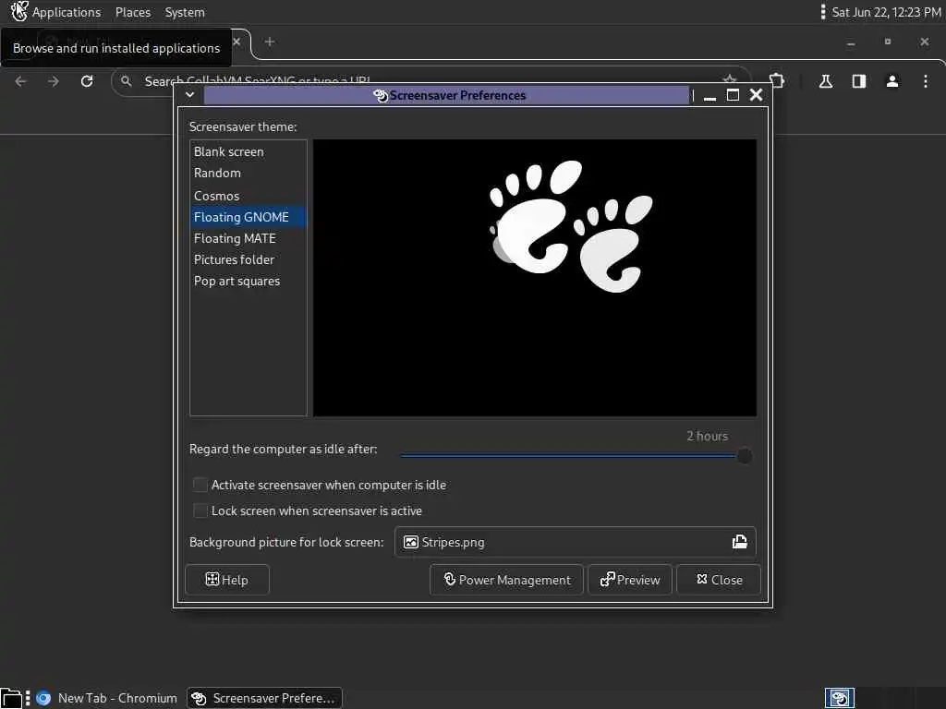Select Cosmos screensaver theme
This screenshot has height=709, width=946.
pyautogui.click(x=248, y=196)
